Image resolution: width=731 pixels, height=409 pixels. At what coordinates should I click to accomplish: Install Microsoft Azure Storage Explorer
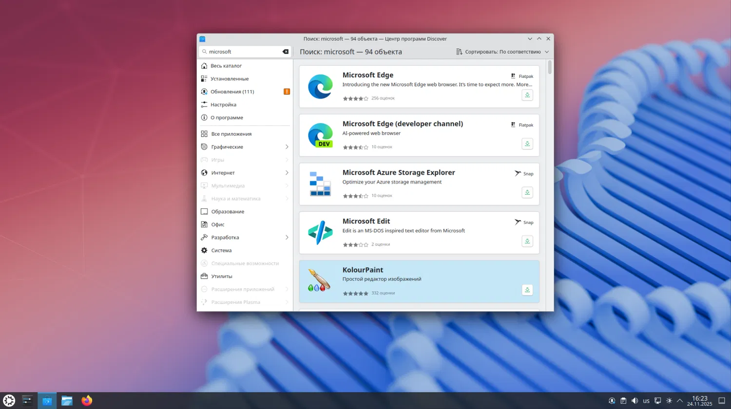tap(527, 193)
